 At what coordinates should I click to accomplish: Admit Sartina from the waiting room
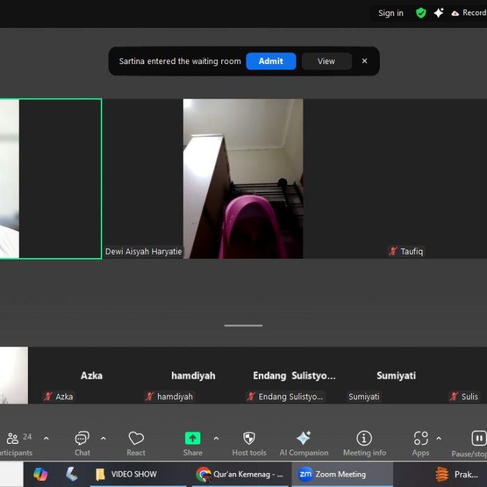point(271,61)
